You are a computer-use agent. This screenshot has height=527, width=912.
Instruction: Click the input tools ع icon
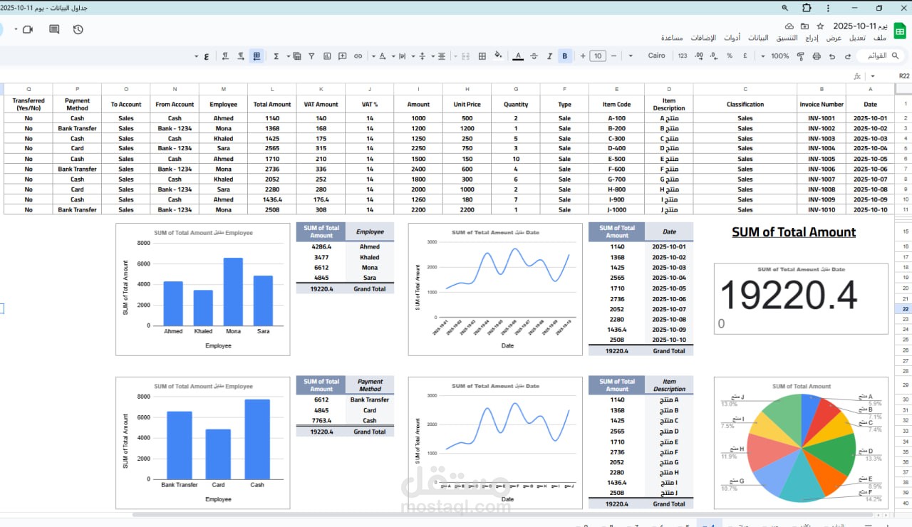(206, 56)
